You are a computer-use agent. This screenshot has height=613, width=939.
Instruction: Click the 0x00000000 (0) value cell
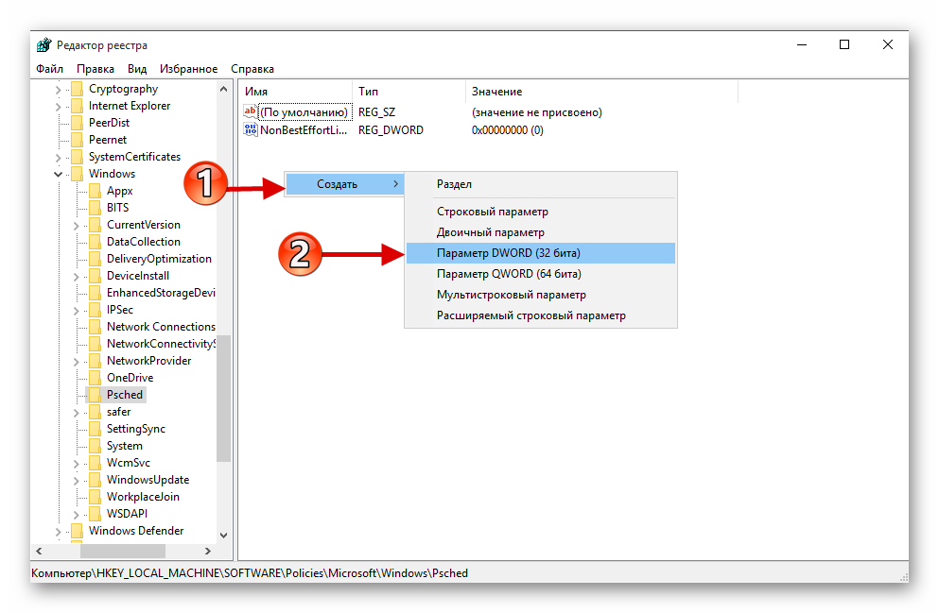coord(507,129)
